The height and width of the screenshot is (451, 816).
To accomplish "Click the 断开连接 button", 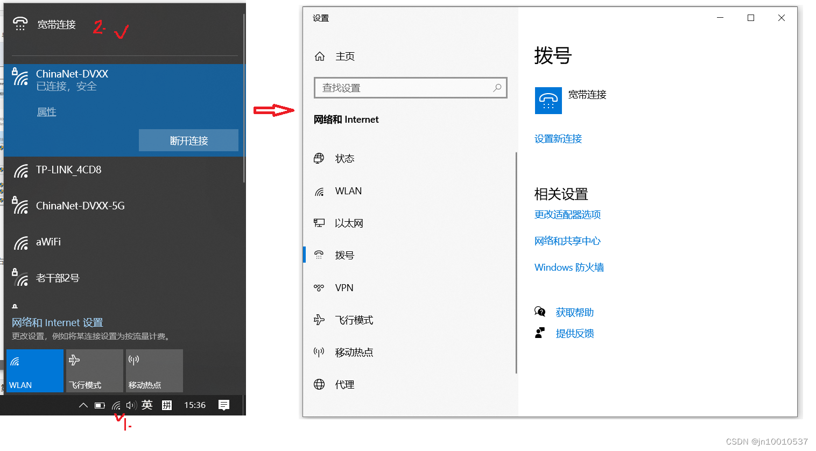I will click(188, 140).
